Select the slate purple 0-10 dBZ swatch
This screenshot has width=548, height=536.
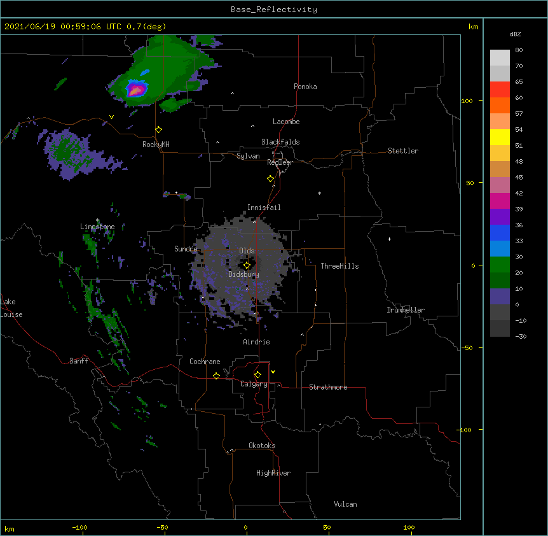[500, 297]
